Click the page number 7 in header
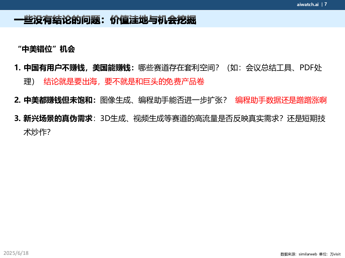The width and height of the screenshot is (345, 258). 326,4
